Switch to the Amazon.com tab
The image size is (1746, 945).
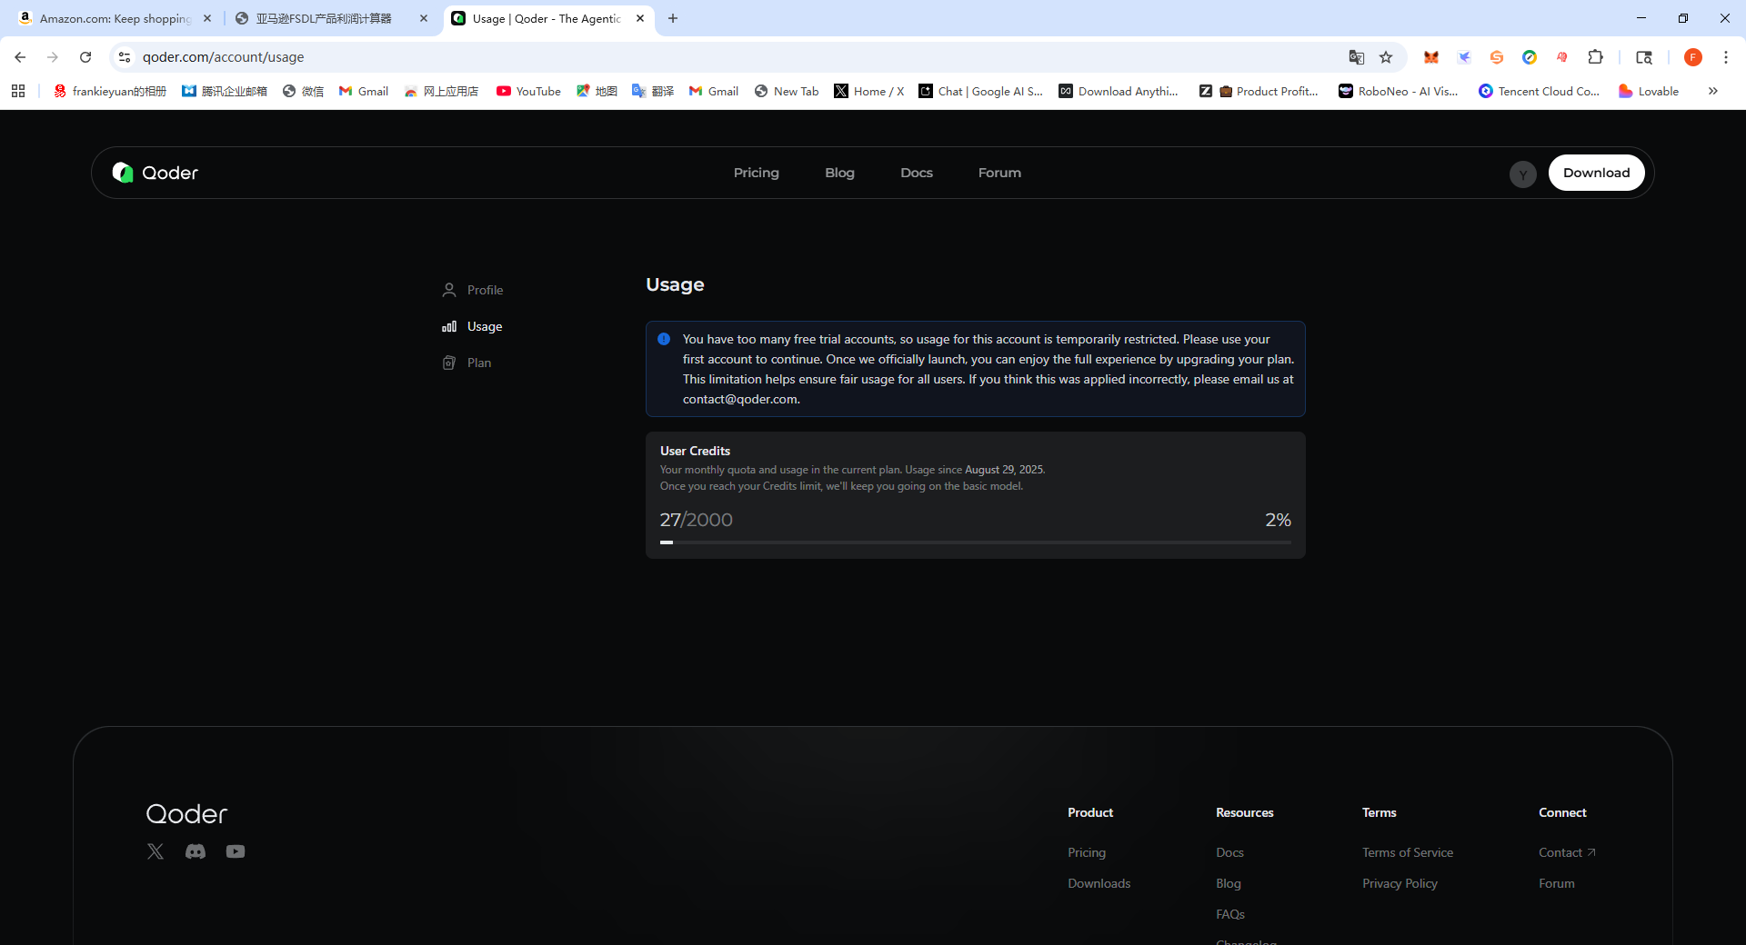[115, 18]
